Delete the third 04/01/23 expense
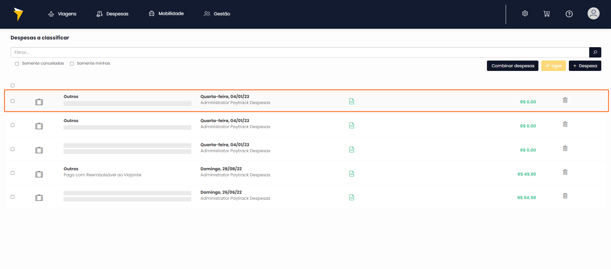 coord(565,148)
